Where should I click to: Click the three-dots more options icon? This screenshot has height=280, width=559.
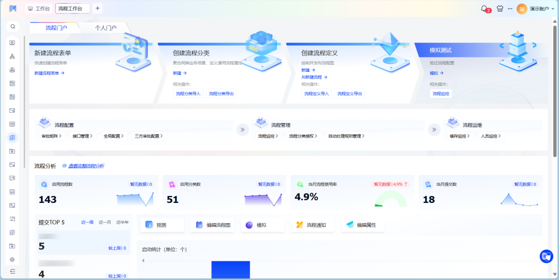[x=510, y=9]
